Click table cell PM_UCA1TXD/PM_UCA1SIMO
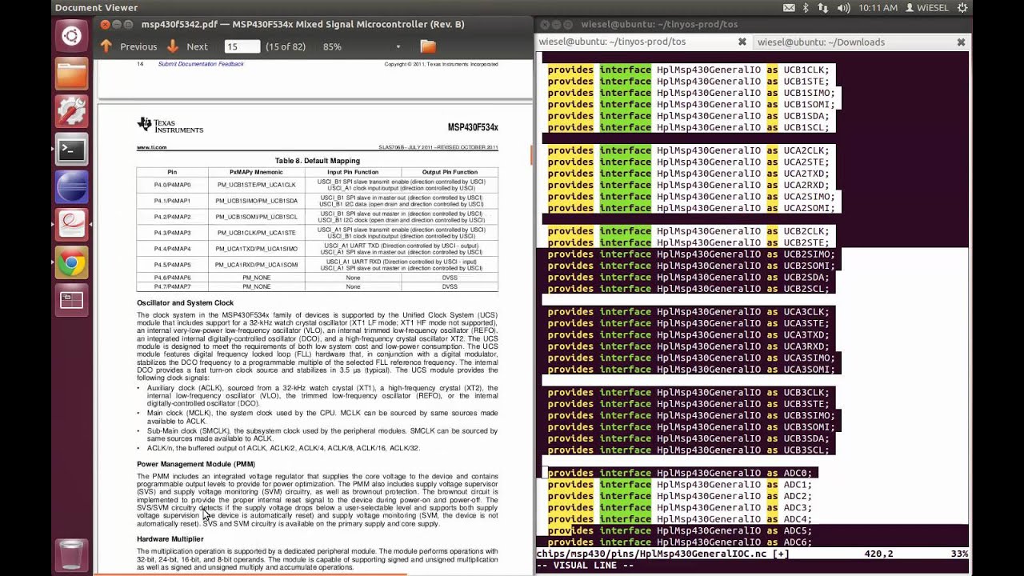 pyautogui.click(x=257, y=249)
